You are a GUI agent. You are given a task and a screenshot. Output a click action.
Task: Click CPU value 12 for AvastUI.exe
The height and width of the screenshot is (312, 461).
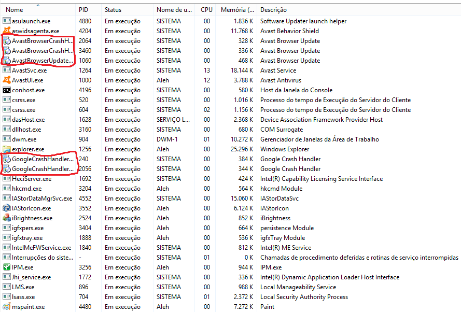207,80
